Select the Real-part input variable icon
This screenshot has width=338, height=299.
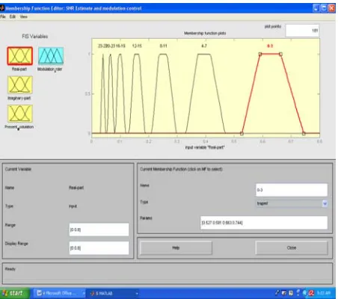click(19, 56)
